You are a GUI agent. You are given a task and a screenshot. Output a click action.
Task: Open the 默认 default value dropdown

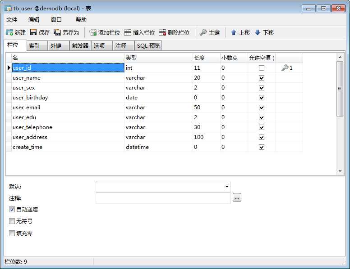coord(227,186)
